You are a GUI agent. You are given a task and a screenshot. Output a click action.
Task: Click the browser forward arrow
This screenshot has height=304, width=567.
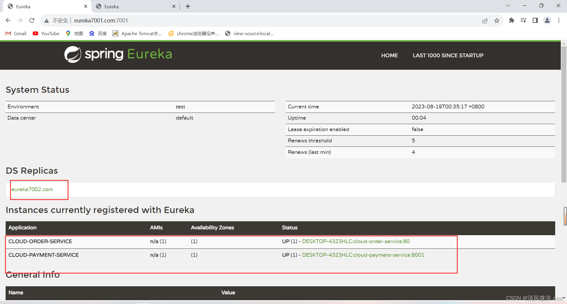[20, 20]
